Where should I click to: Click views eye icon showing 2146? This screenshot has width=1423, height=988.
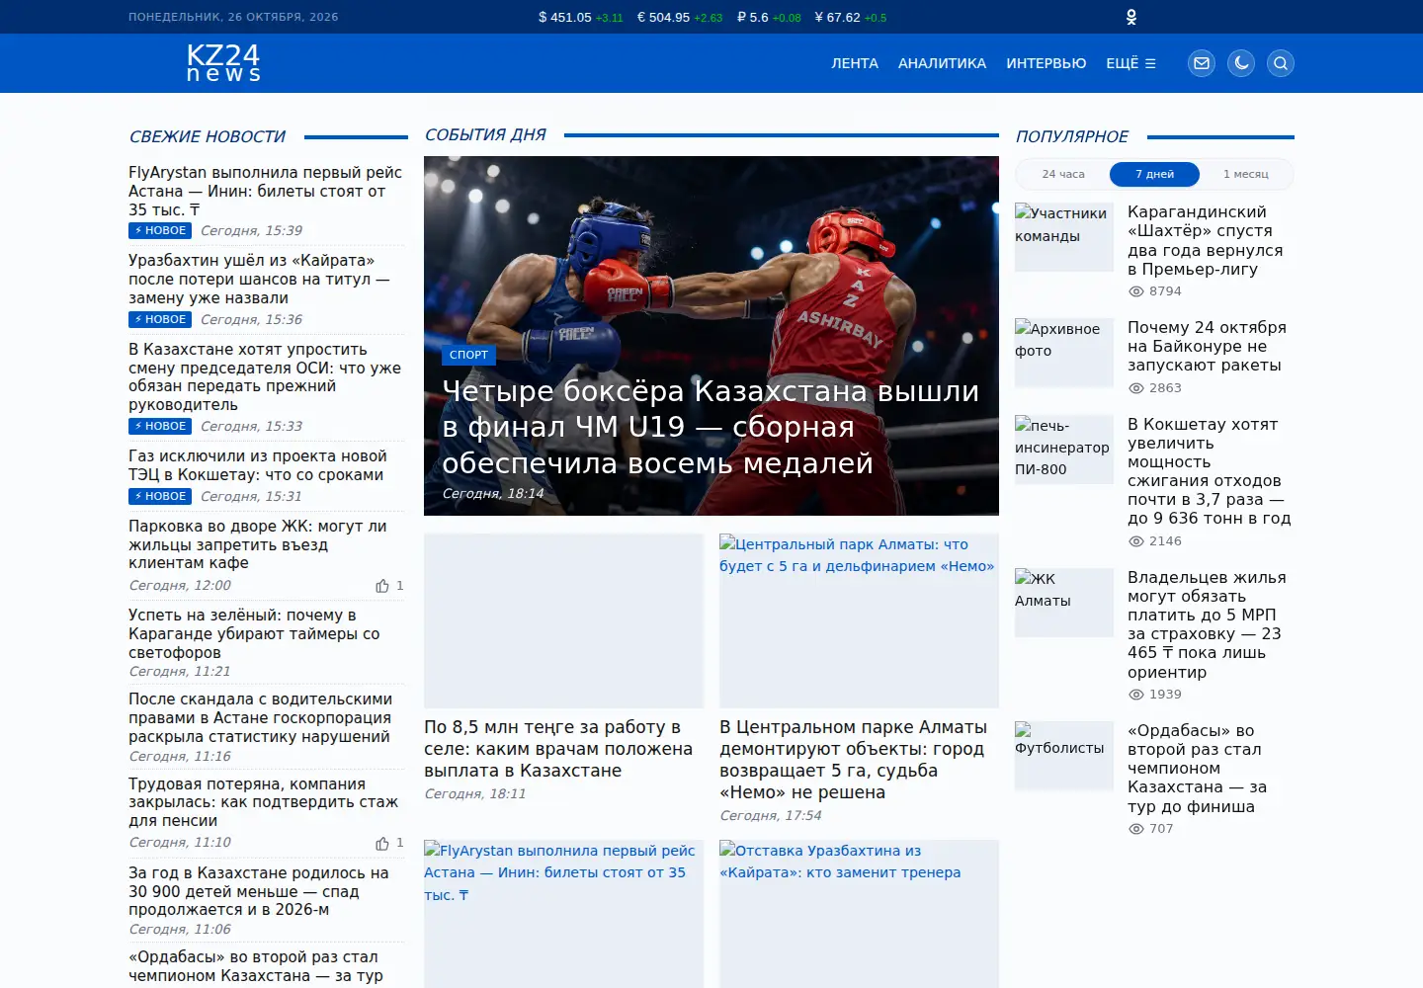pyautogui.click(x=1136, y=541)
